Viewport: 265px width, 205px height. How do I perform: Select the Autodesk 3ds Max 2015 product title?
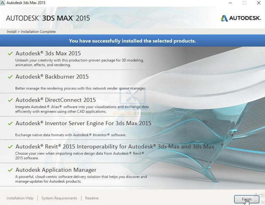coord(48,53)
